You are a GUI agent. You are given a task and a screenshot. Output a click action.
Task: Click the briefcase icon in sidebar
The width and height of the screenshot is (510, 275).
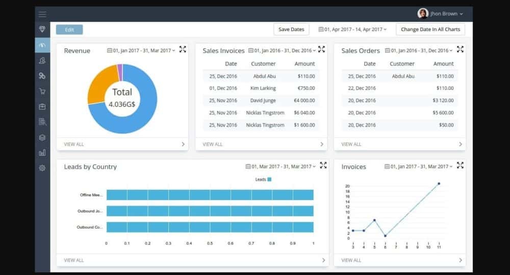(42, 107)
